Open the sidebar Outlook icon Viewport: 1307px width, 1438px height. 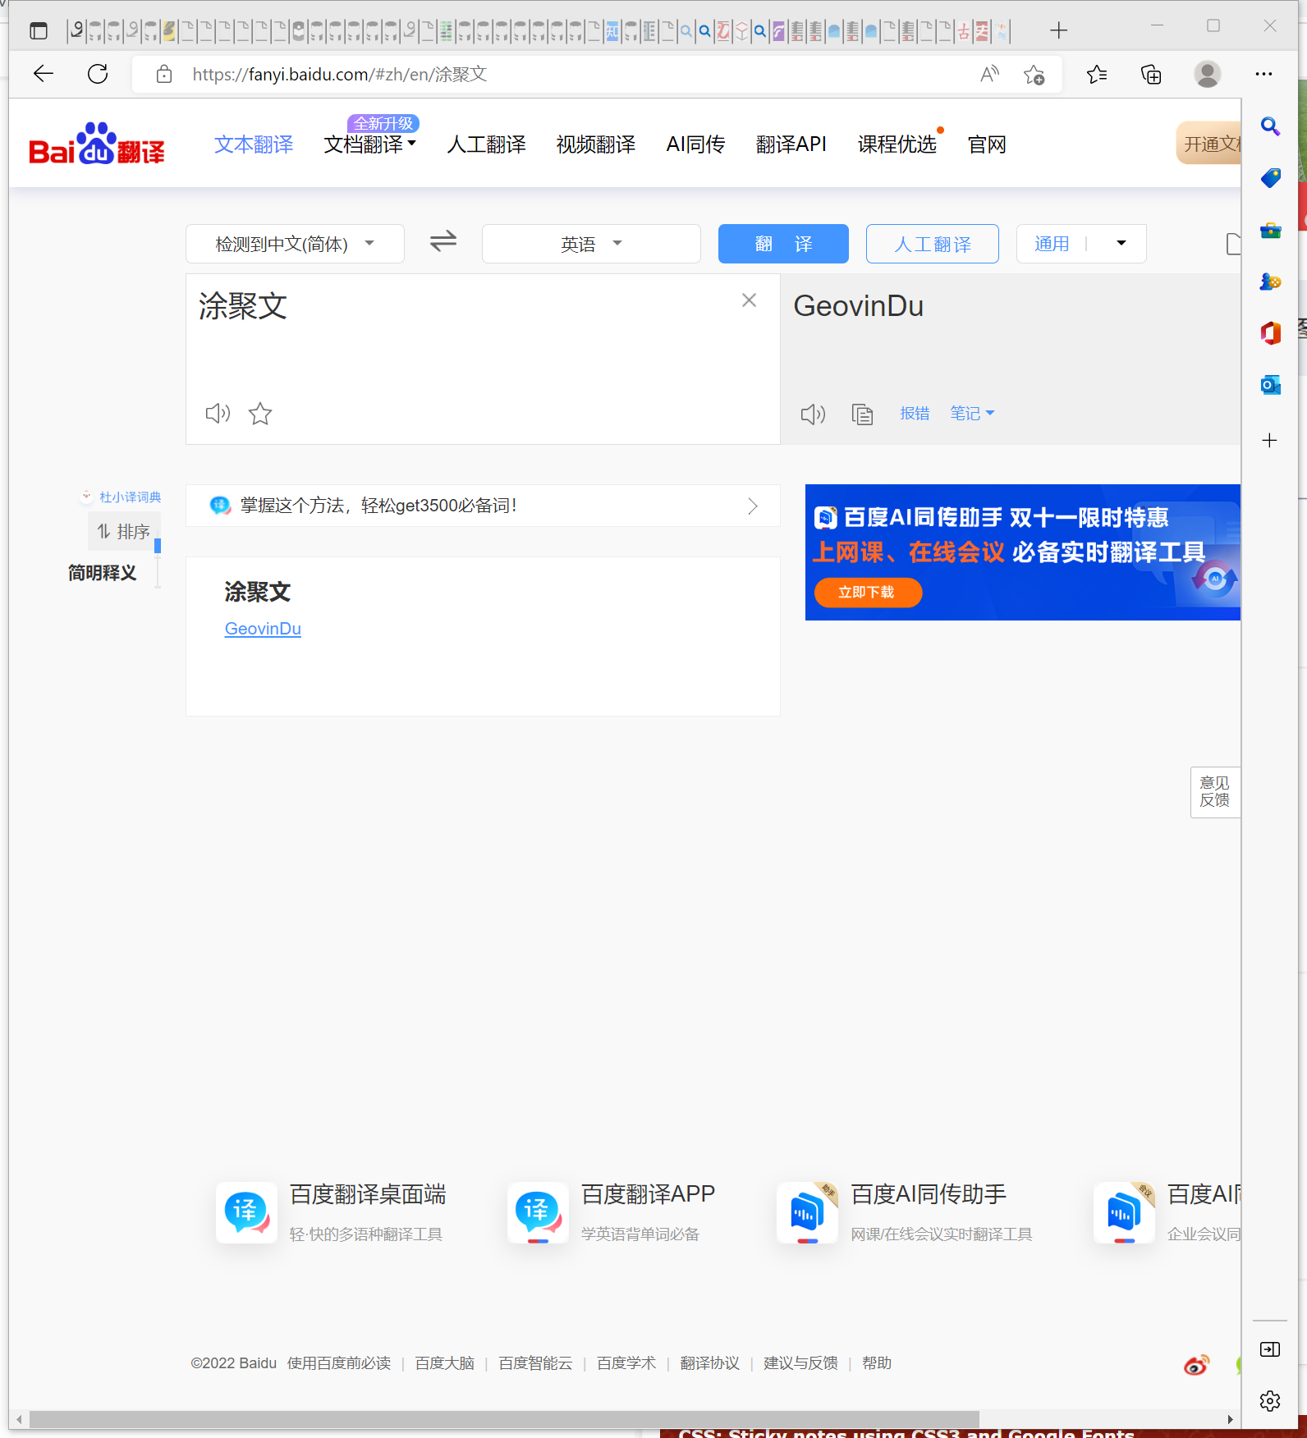pos(1270,384)
